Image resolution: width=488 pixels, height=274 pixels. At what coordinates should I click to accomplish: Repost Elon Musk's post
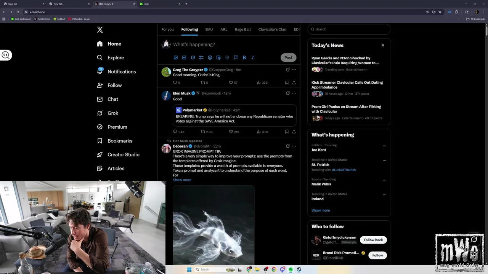[203, 132]
